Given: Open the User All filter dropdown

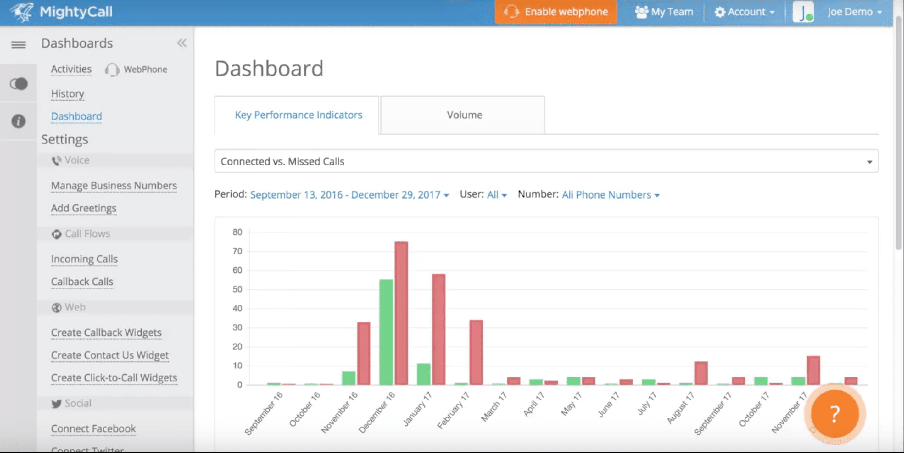Looking at the screenshot, I should [496, 195].
